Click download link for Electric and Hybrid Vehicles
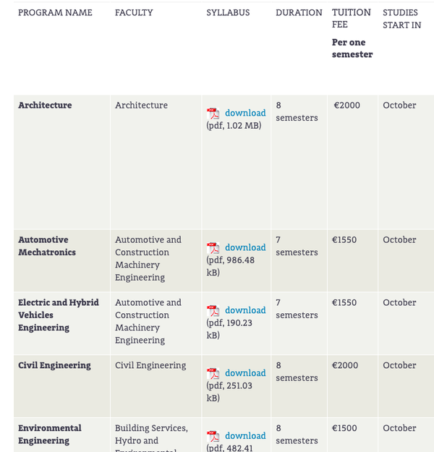Image resolution: width=434 pixels, height=452 pixels. tap(245, 310)
